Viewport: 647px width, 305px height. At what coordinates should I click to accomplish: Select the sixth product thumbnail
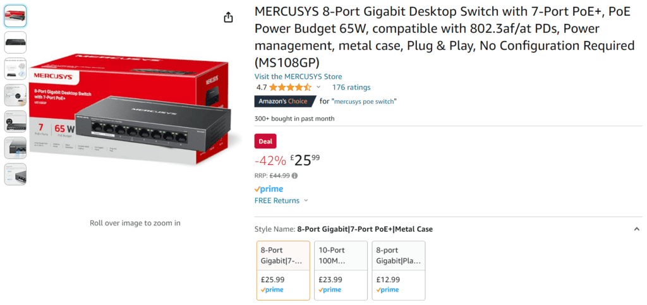(15, 148)
